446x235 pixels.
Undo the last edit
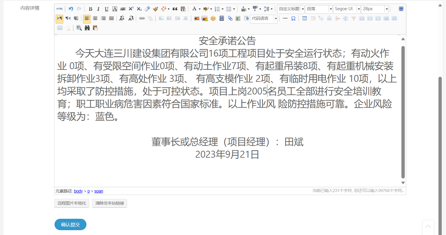click(71, 9)
